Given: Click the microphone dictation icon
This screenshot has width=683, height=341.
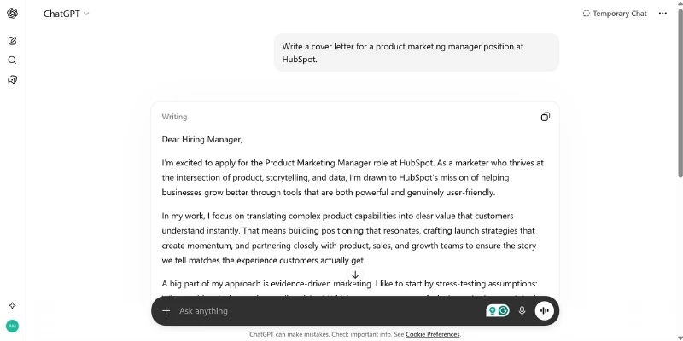Looking at the screenshot, I should [522, 311].
